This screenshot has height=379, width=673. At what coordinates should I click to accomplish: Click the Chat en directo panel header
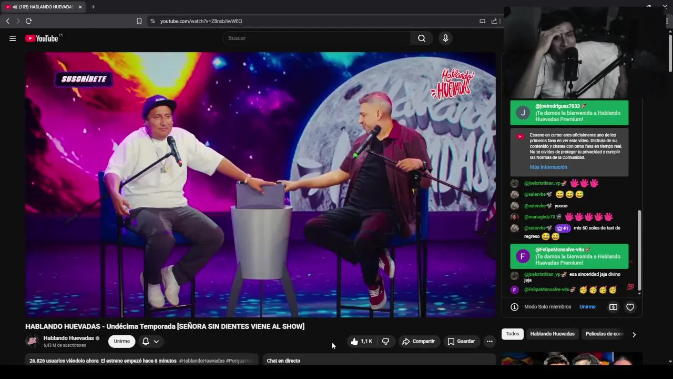tap(379, 361)
